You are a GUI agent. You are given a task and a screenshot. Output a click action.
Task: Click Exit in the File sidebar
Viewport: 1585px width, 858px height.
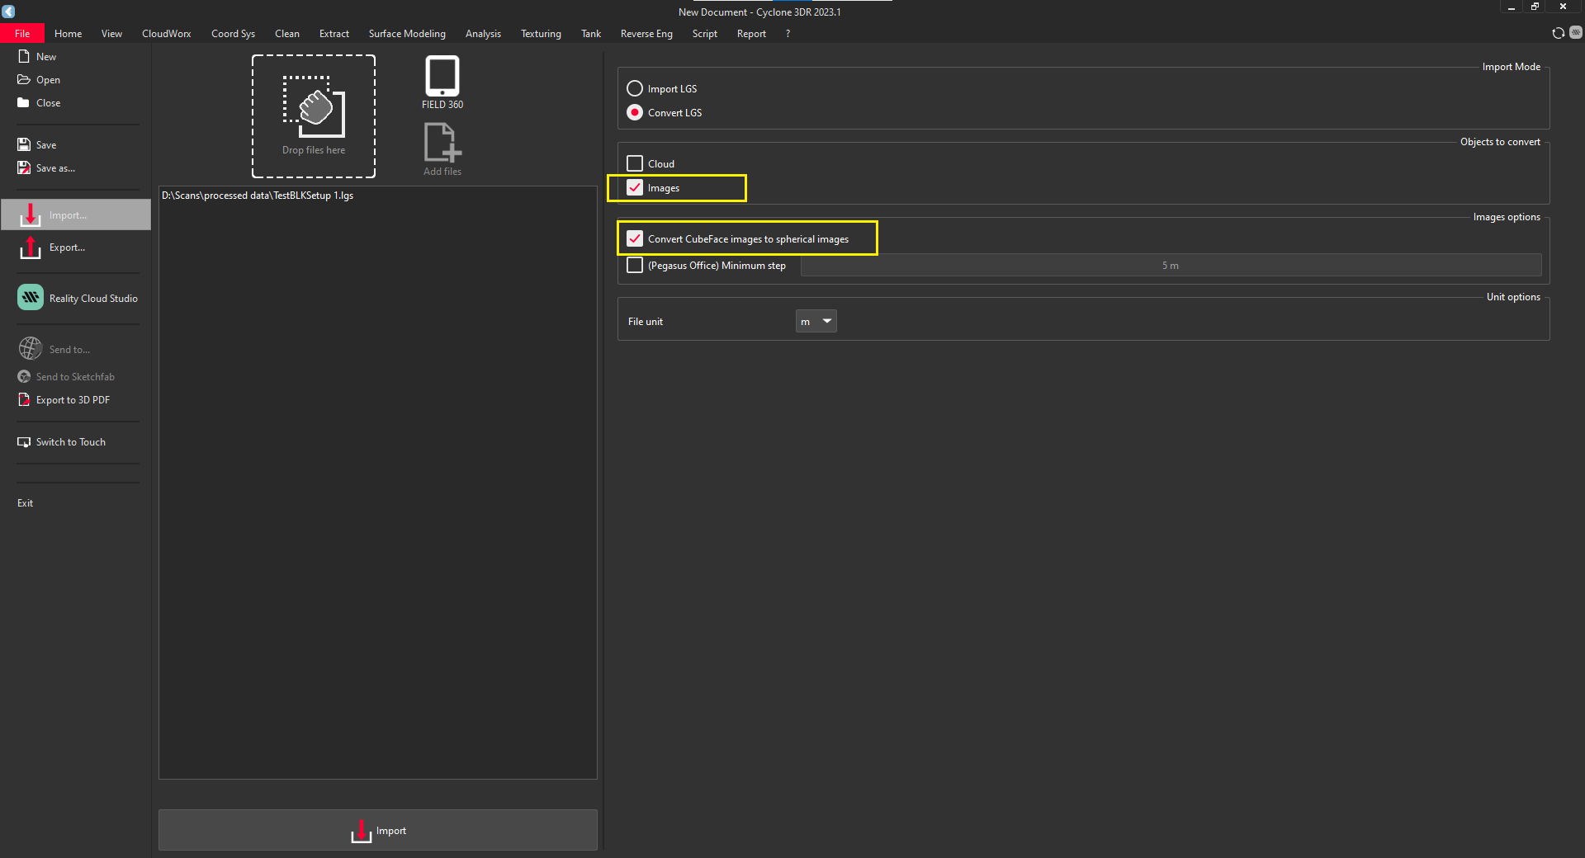(26, 503)
